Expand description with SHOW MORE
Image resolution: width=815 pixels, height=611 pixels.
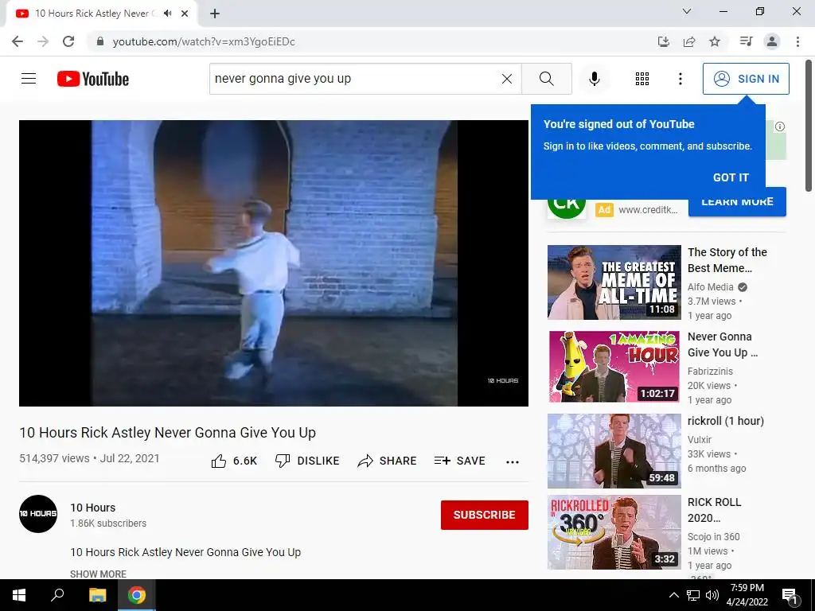click(x=98, y=574)
